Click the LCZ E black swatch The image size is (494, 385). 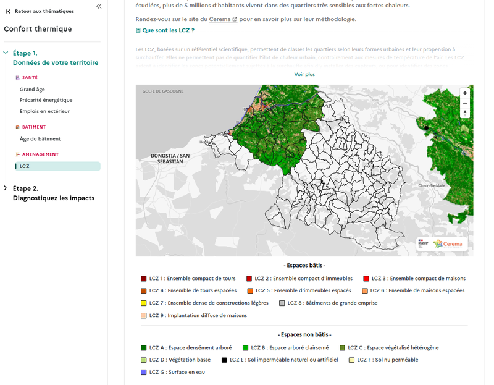coord(224,360)
